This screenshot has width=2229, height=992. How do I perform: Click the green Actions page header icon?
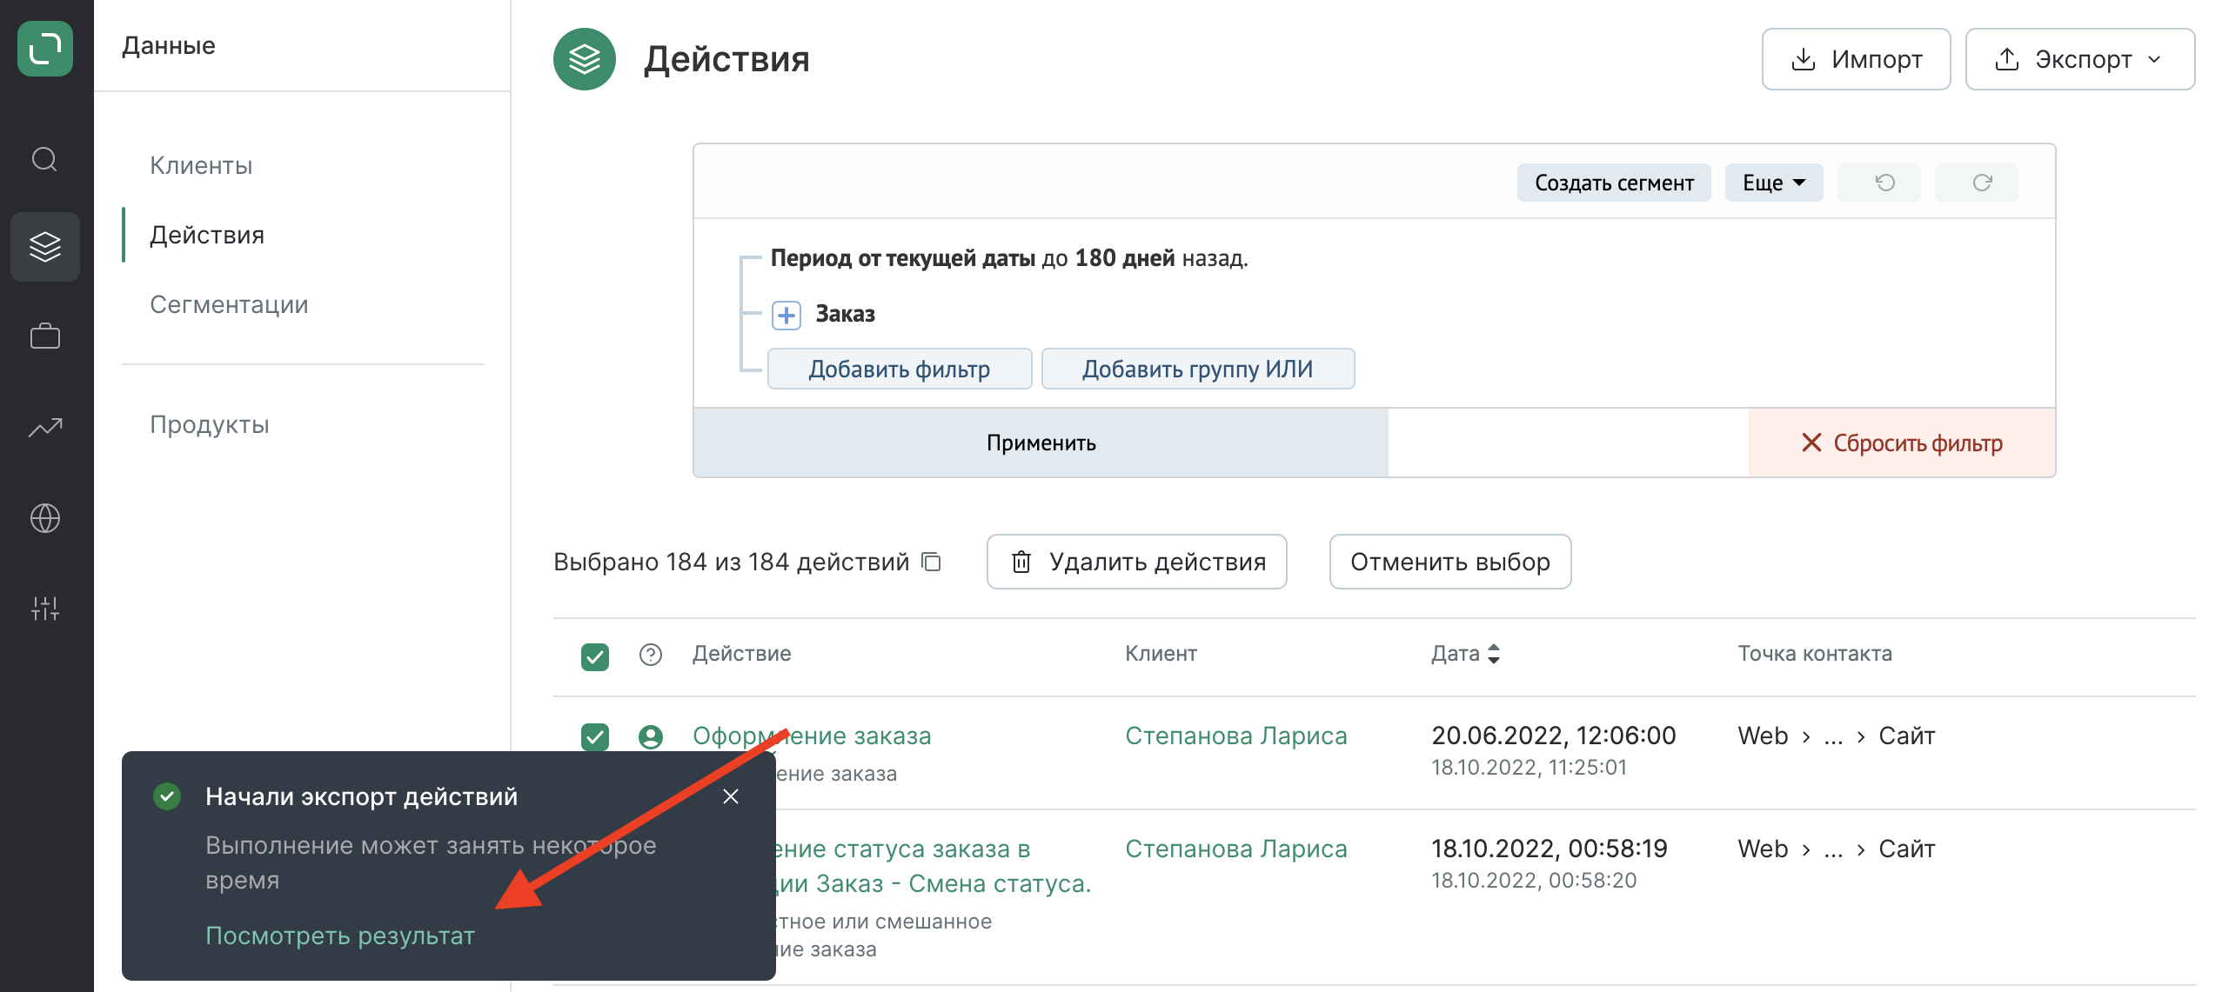pos(585,59)
